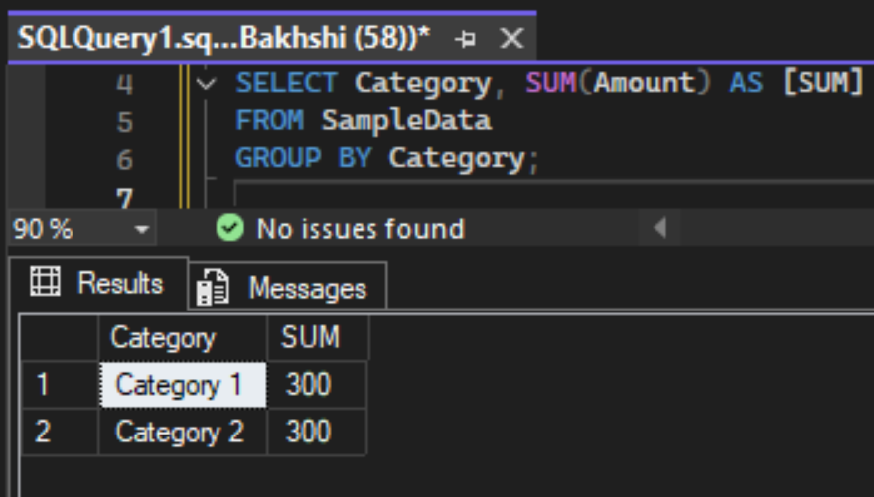Select results row header 1
The image size is (874, 497).
pyautogui.click(x=60, y=385)
